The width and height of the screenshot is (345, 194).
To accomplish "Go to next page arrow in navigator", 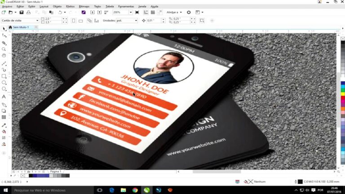I will click(x=35, y=172).
